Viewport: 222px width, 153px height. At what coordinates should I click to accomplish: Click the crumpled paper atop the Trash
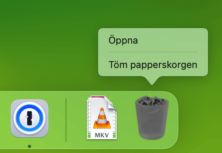click(152, 101)
